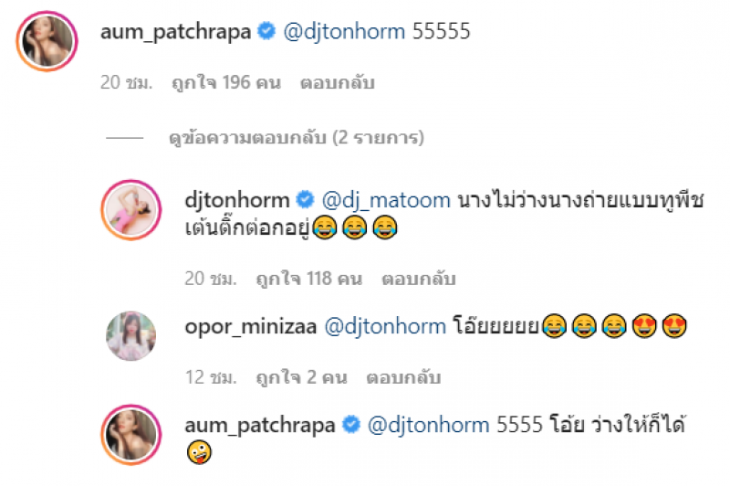Open @djtonhorm mention in opor_minizaa's reply
This screenshot has height=486, width=730.
(x=385, y=327)
